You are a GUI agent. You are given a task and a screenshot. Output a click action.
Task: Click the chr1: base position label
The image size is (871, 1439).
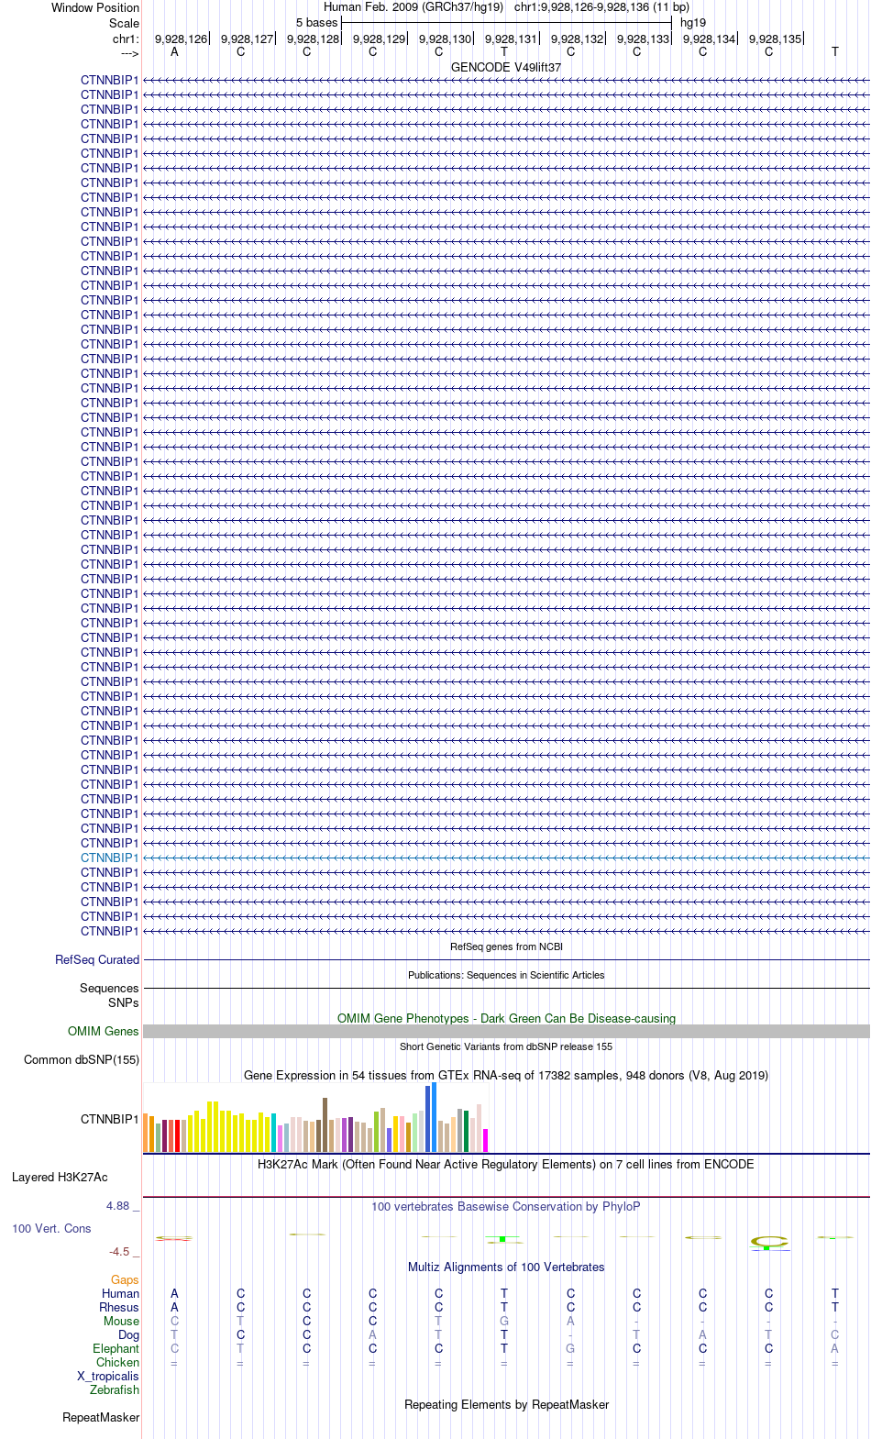click(x=126, y=39)
